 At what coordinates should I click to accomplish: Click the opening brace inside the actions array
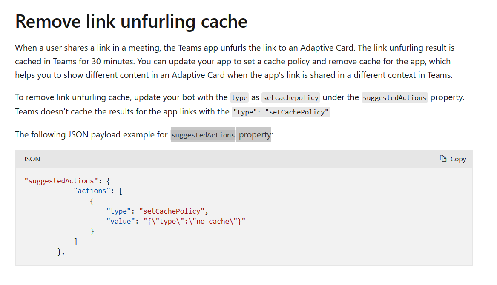coord(92,201)
